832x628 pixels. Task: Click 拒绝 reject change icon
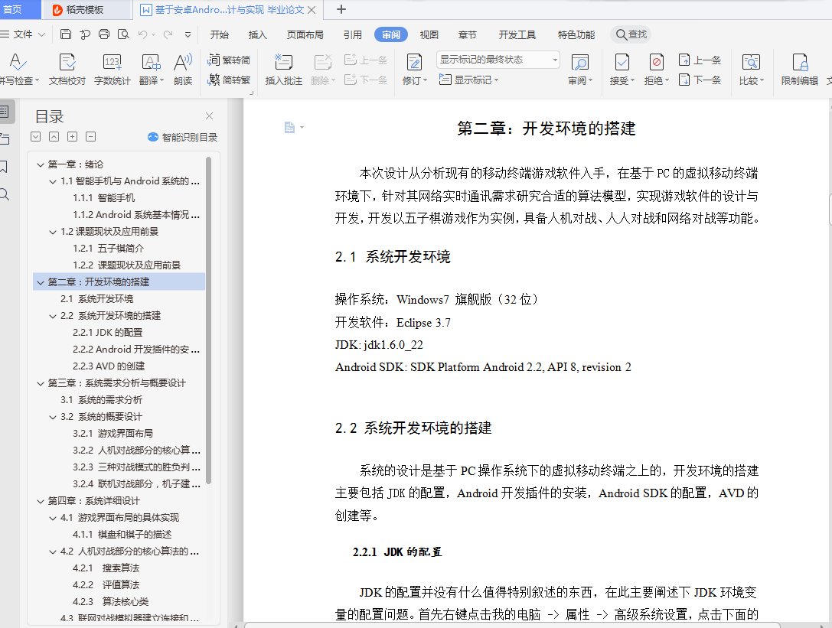click(657, 69)
